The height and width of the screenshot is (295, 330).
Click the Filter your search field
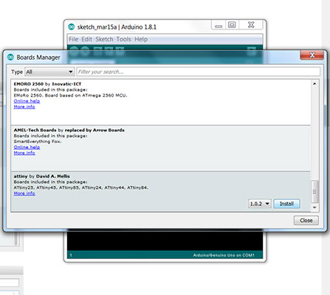(199, 72)
